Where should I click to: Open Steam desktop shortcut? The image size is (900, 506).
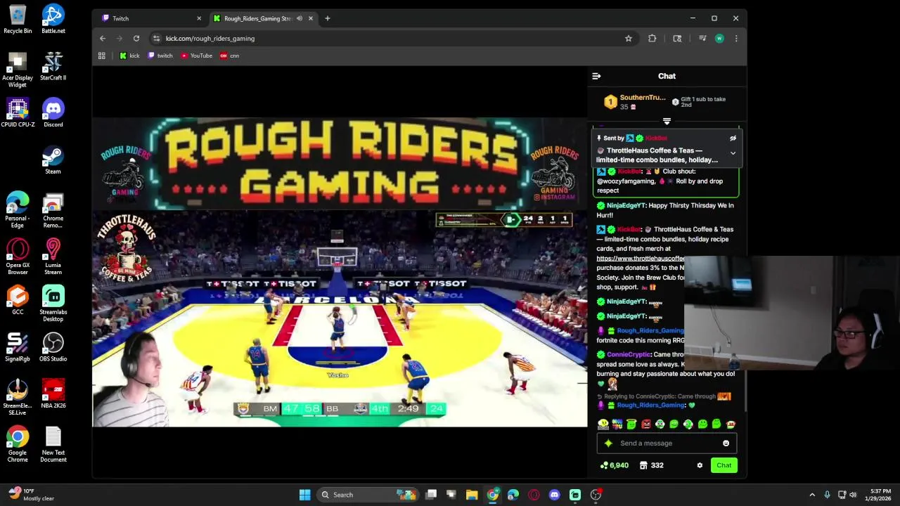point(53,160)
